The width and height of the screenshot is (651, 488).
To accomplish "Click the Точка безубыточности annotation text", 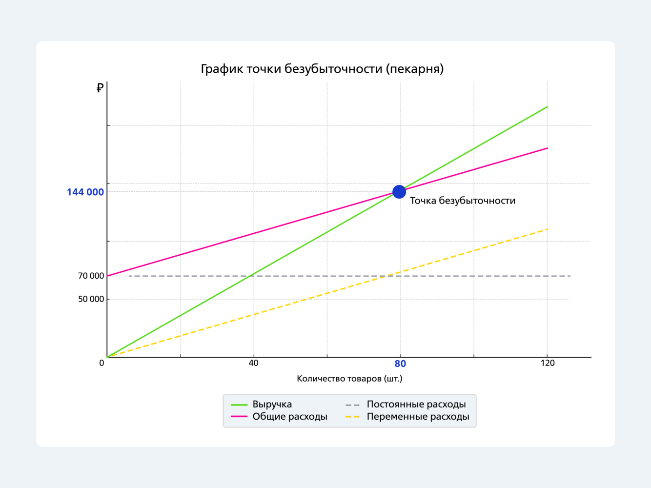I will point(462,201).
